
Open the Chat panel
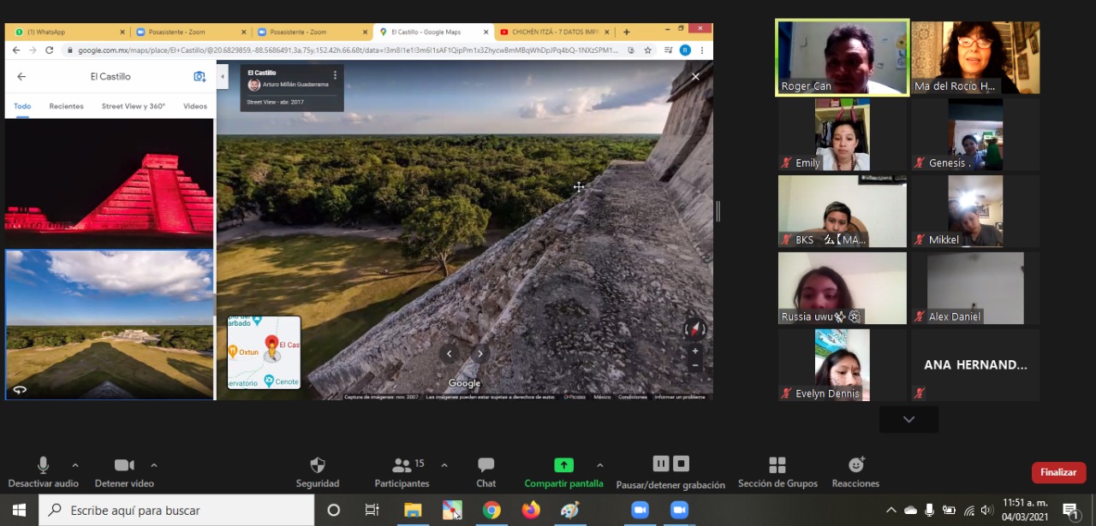(485, 465)
